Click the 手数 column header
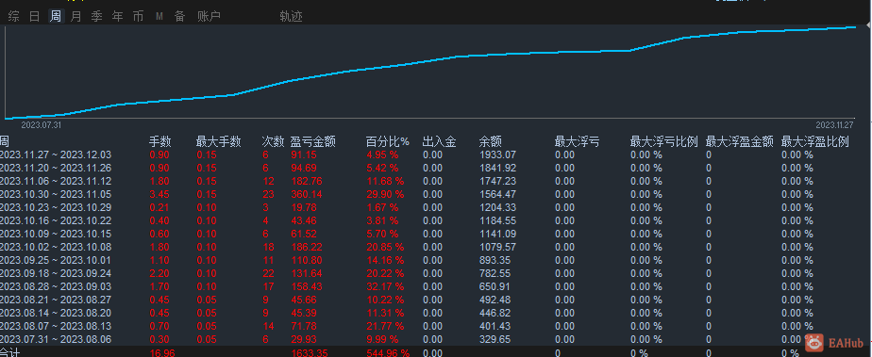Viewport: 872px width, 357px height. click(159, 141)
